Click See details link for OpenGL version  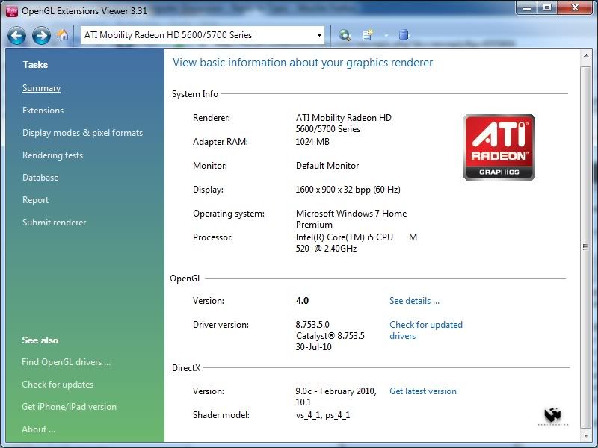coord(414,301)
